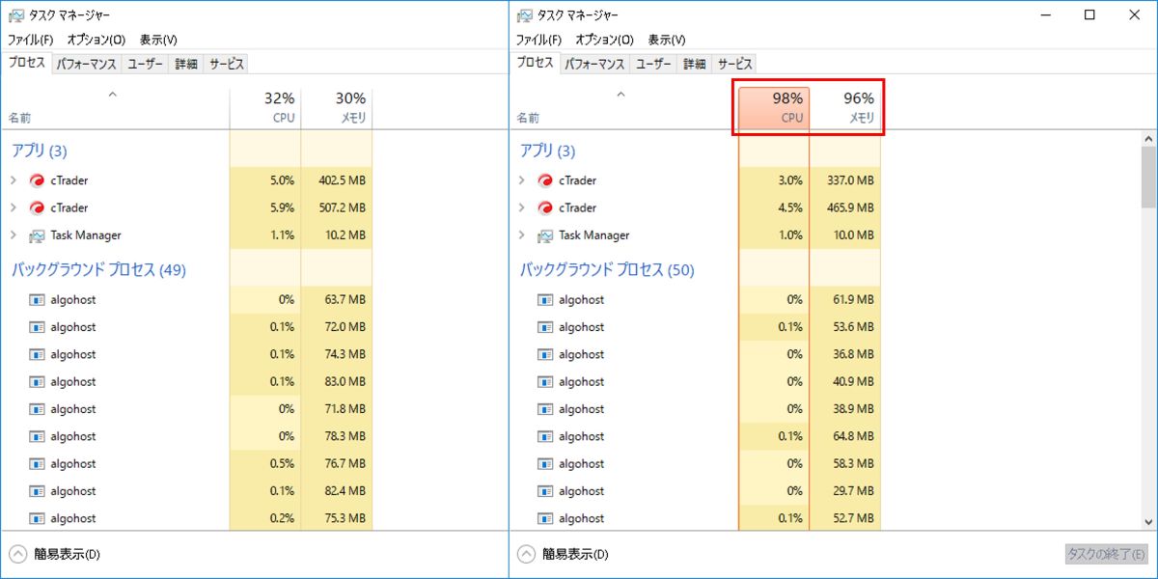
Task: Open 表示(V) menu in the right window
Action: click(x=667, y=40)
